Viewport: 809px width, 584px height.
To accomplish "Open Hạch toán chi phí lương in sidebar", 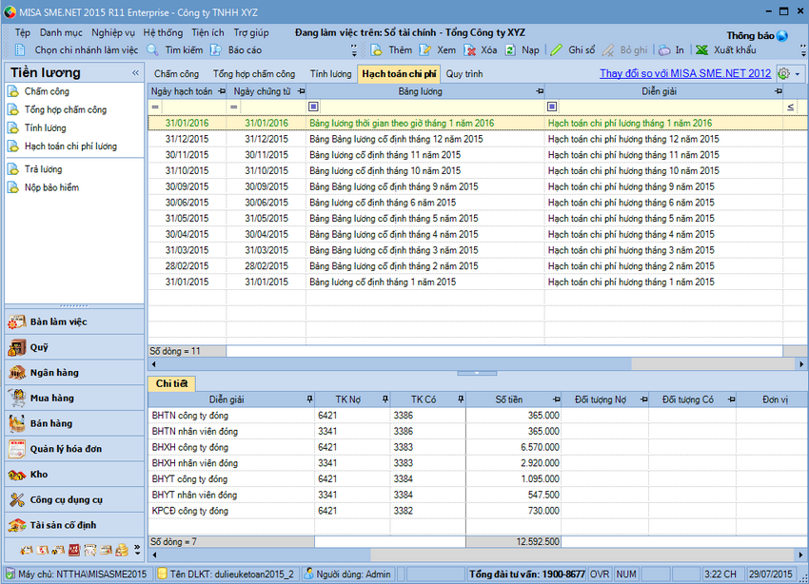I will (70, 146).
